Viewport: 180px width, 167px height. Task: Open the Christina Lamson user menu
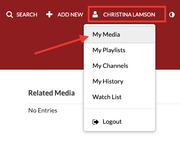tap(127, 14)
